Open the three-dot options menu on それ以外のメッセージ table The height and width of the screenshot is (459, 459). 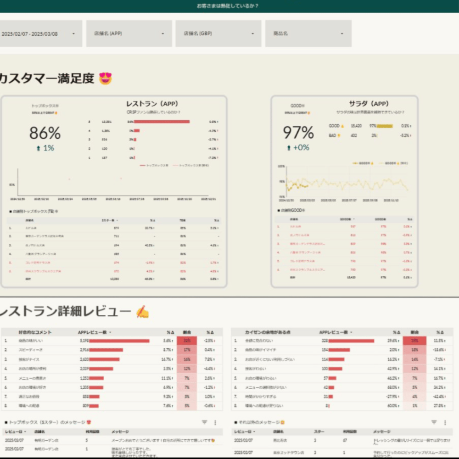coord(445,422)
